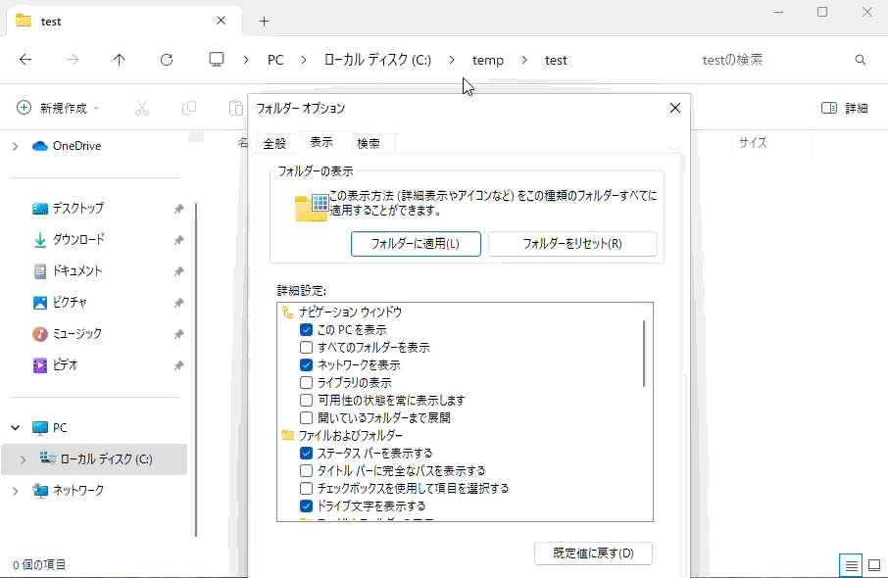Check ライブラリの表示
This screenshot has width=888, height=578.
307,383
